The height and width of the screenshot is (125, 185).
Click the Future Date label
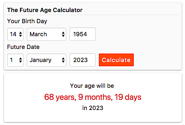23,47
